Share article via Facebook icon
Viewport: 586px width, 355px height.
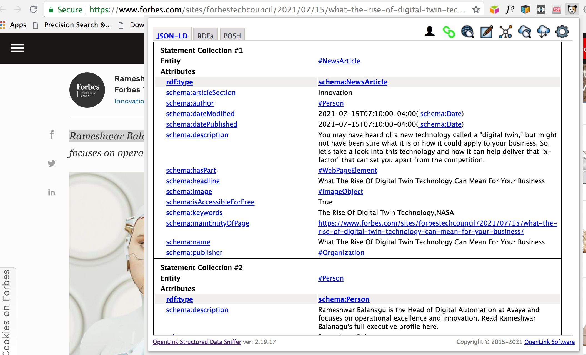[x=52, y=135]
